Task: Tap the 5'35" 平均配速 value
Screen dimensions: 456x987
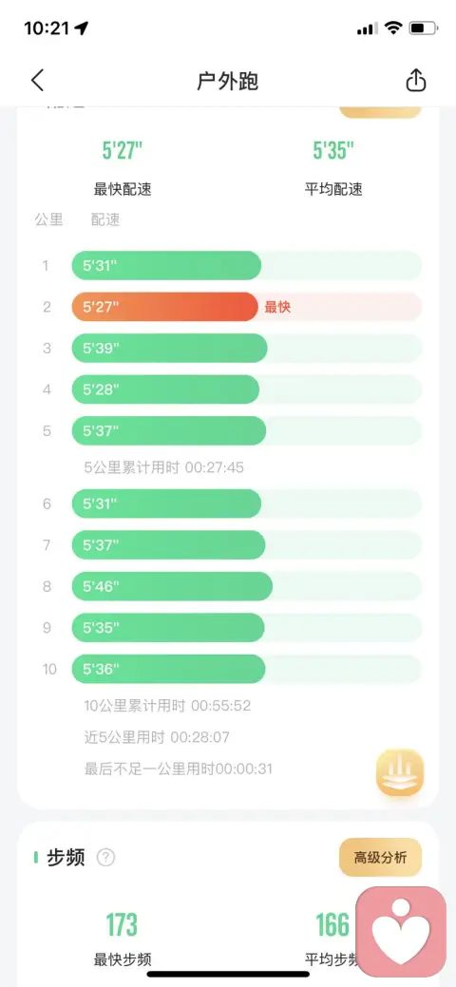Action: [x=333, y=151]
